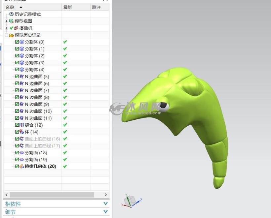The height and width of the screenshot is (218, 271).
Task: Click the N 边曲面 (11) feature icon
Action: pos(21,118)
